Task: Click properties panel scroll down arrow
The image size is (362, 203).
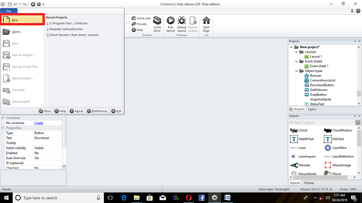Action: (64, 166)
